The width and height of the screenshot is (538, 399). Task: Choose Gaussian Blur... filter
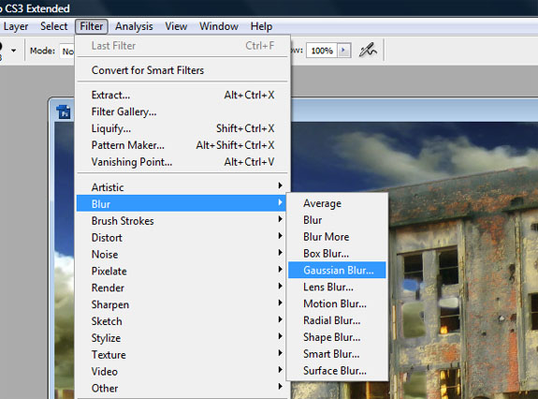click(x=337, y=271)
